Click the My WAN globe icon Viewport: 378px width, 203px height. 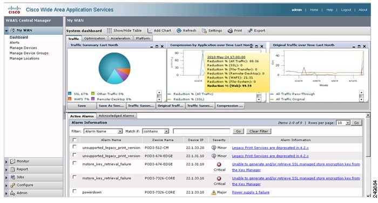pyautogui.click(x=12, y=30)
